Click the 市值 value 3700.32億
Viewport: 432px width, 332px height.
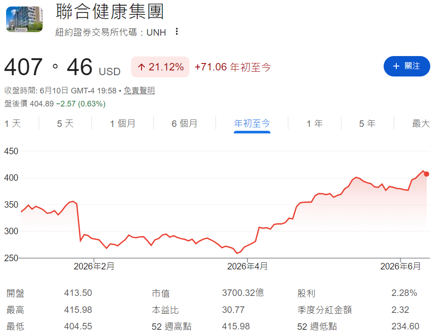(x=243, y=293)
